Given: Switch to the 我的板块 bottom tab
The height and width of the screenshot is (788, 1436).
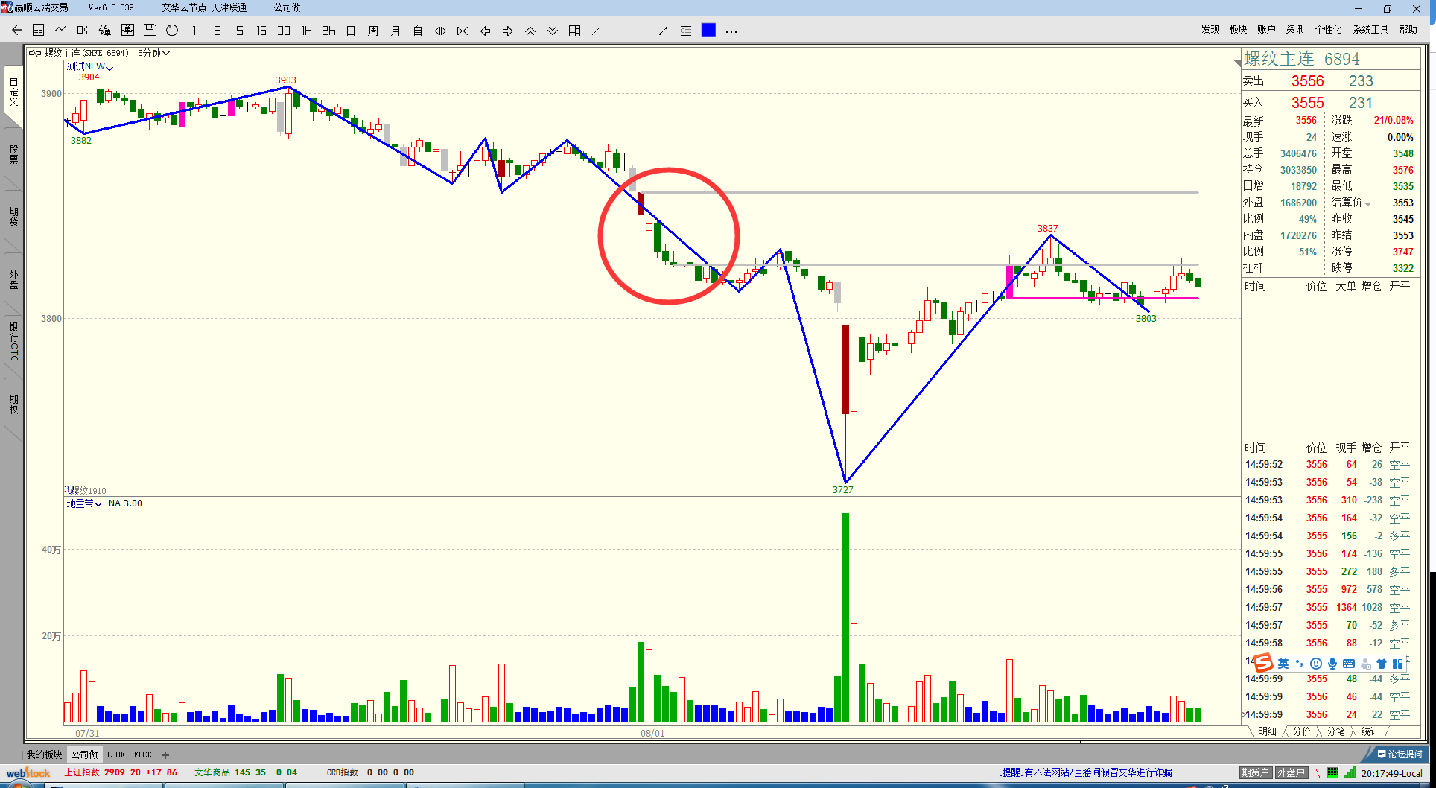Looking at the screenshot, I should tap(45, 754).
